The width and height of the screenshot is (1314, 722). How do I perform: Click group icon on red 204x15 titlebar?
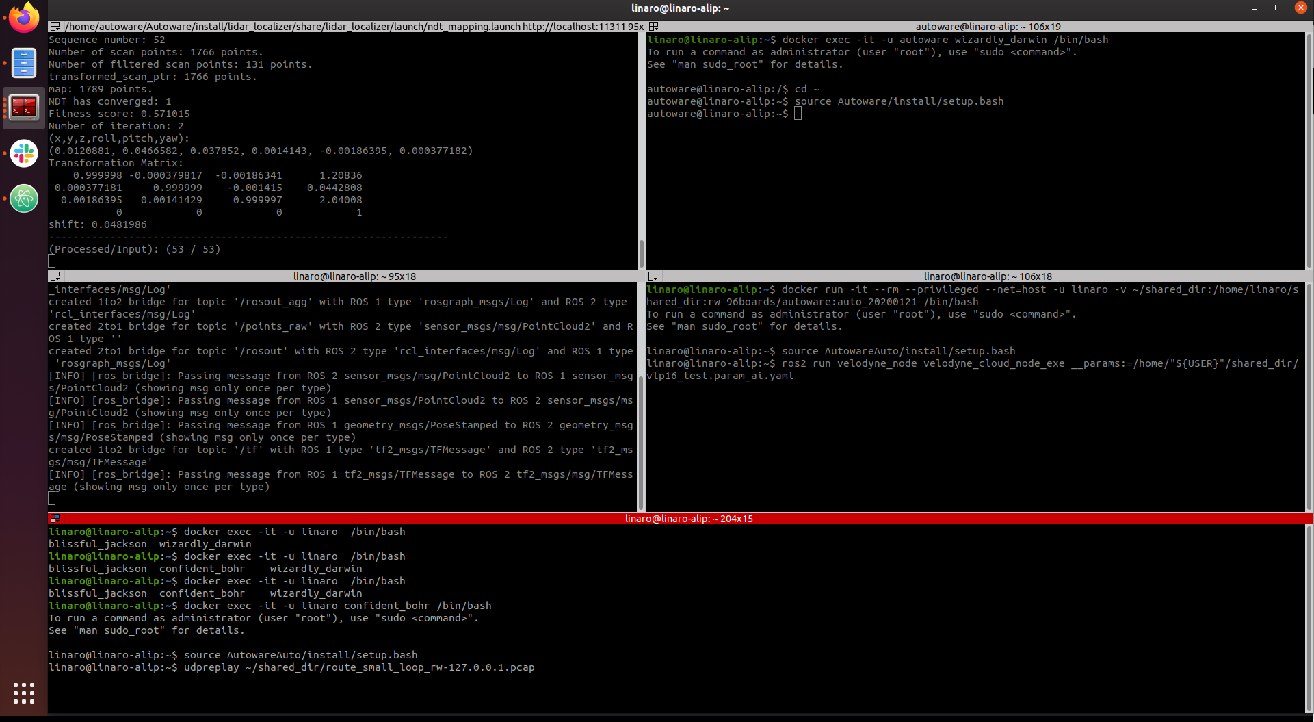[55, 519]
